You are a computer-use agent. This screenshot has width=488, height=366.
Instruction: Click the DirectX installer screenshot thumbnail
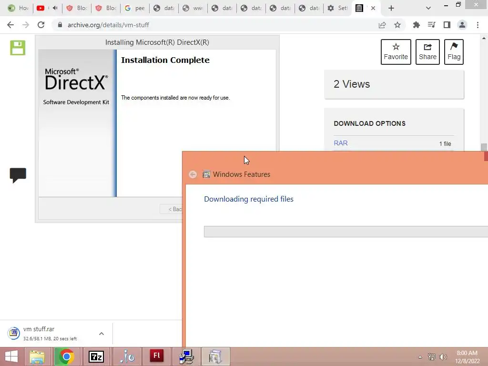[157, 129]
